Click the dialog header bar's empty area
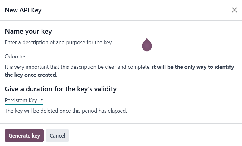 (136, 10)
